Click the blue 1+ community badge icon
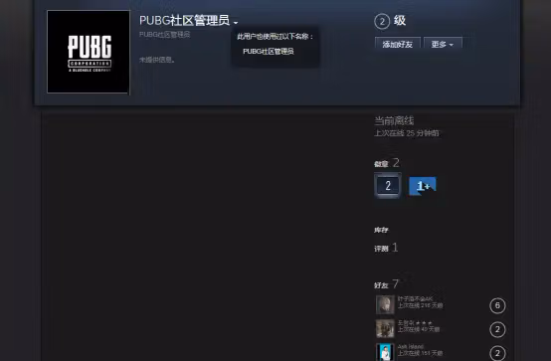The height and width of the screenshot is (361, 551). 423,186
